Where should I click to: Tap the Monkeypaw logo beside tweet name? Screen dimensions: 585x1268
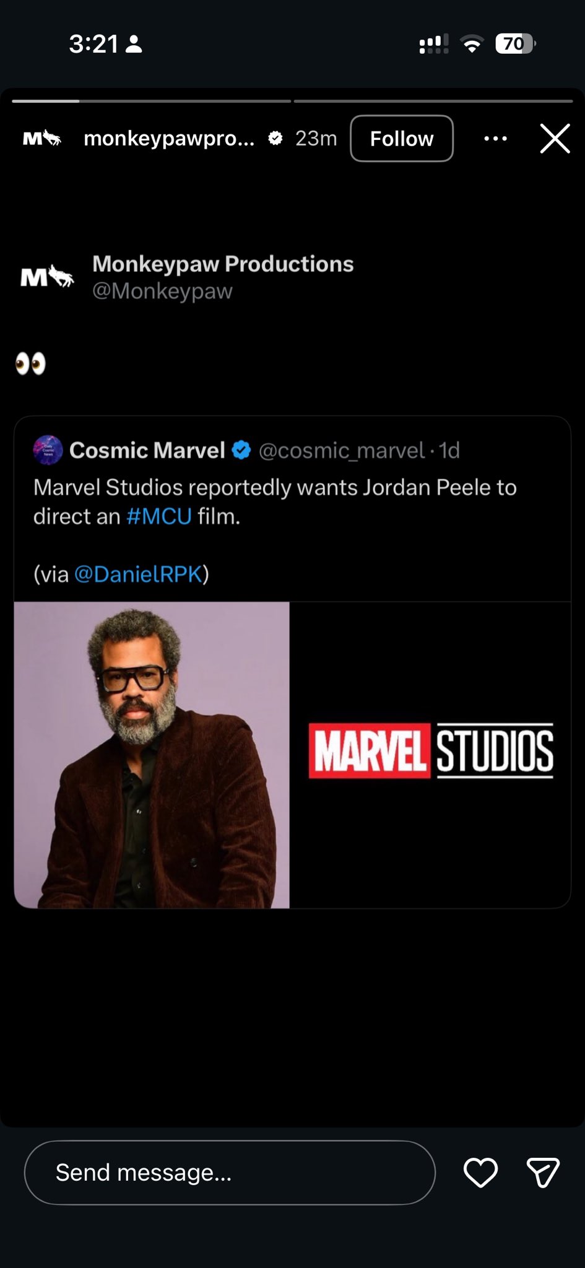pos(47,277)
